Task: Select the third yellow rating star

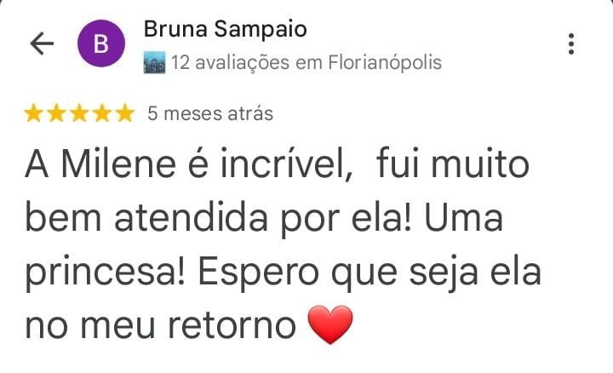Action: (x=79, y=113)
